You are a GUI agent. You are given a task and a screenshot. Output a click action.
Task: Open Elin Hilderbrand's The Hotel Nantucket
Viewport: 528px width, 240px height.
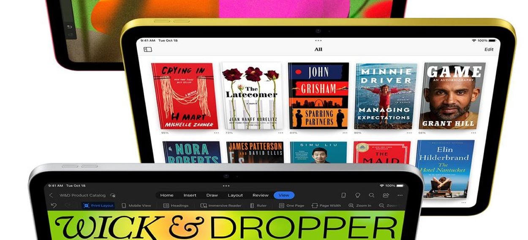coord(445,169)
